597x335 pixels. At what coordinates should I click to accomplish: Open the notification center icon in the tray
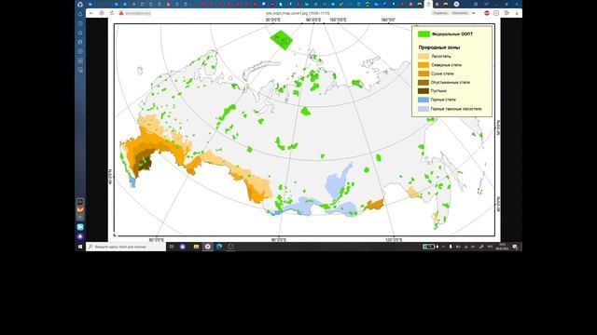[515, 247]
